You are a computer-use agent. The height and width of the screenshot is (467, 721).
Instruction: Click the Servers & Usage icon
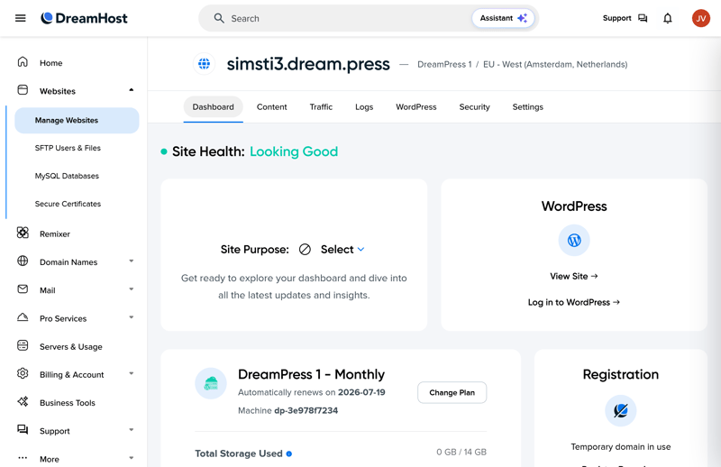click(x=23, y=345)
